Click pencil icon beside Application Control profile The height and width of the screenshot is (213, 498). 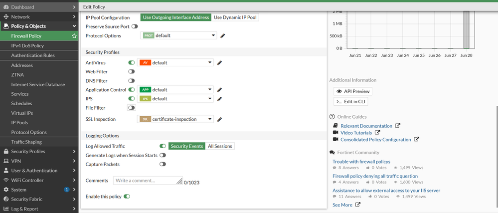pyautogui.click(x=219, y=90)
